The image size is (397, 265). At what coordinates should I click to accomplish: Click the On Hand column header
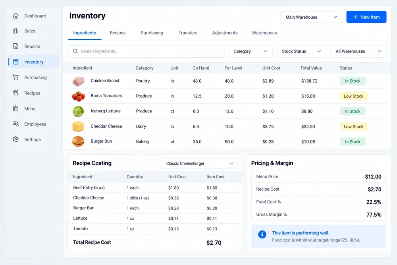click(x=201, y=68)
